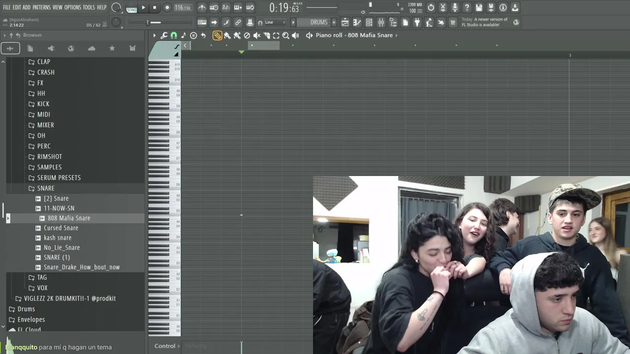Screen dimensions: 630x354
Task: Open the Channel rack icon
Action: (369, 22)
